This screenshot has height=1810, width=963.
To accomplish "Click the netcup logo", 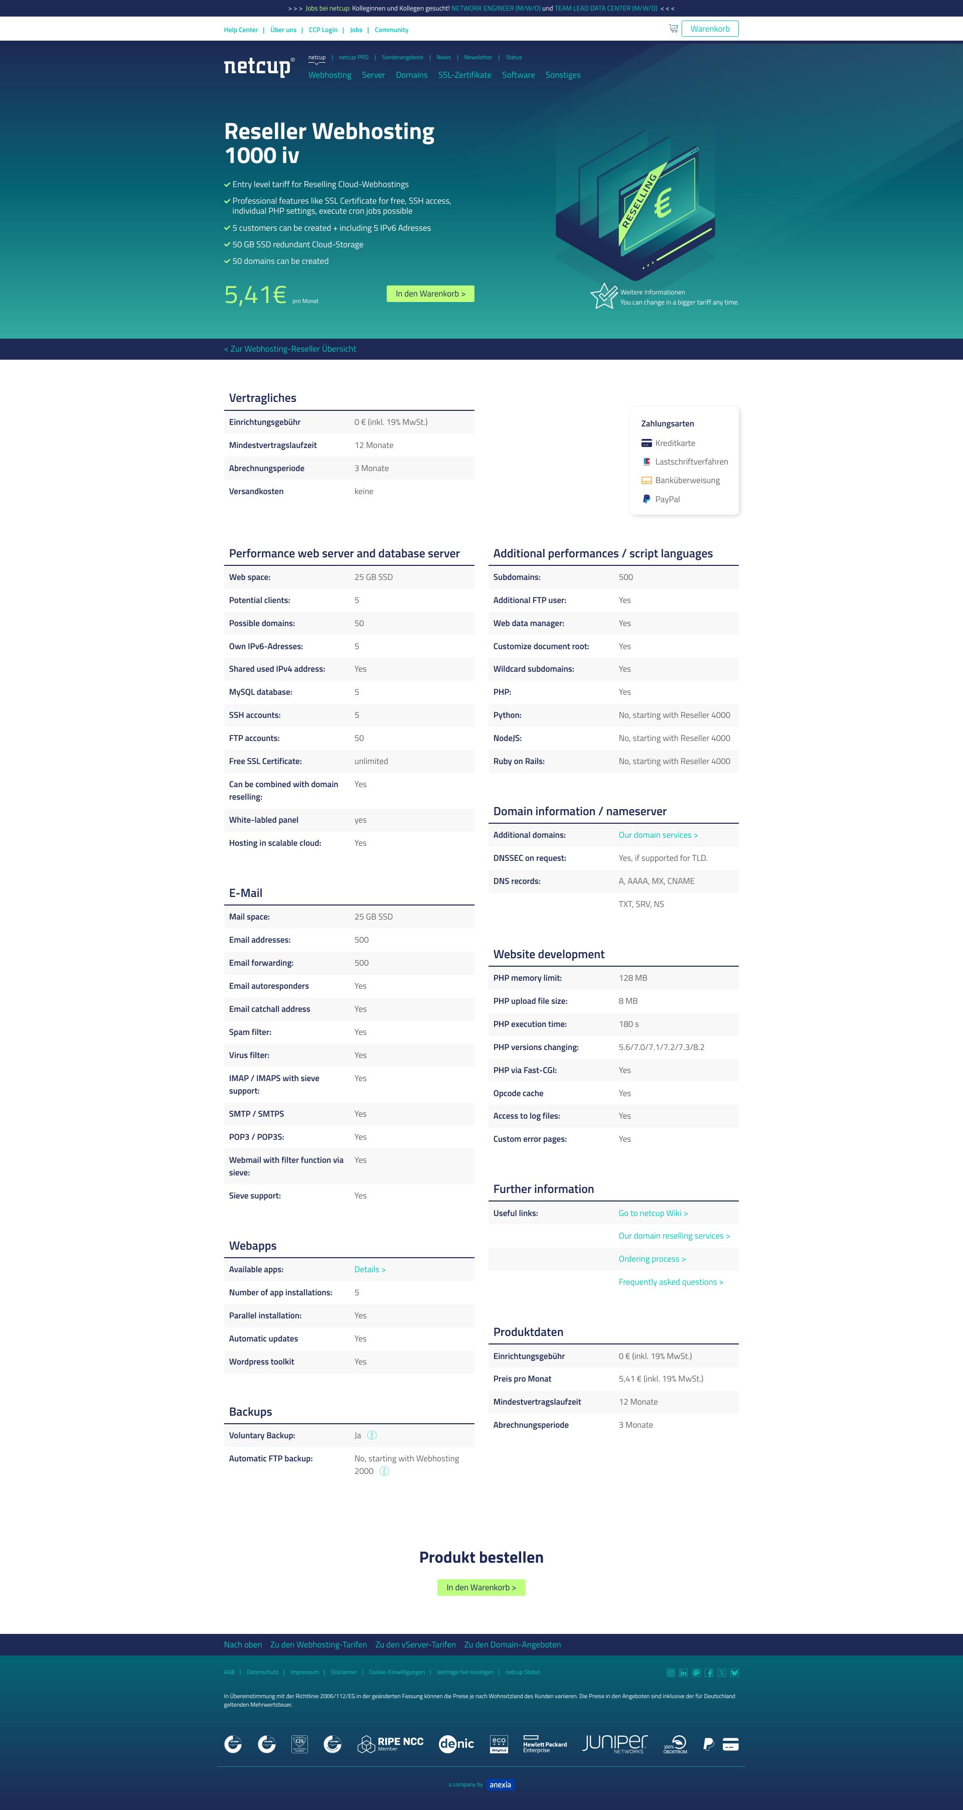I will (x=258, y=66).
